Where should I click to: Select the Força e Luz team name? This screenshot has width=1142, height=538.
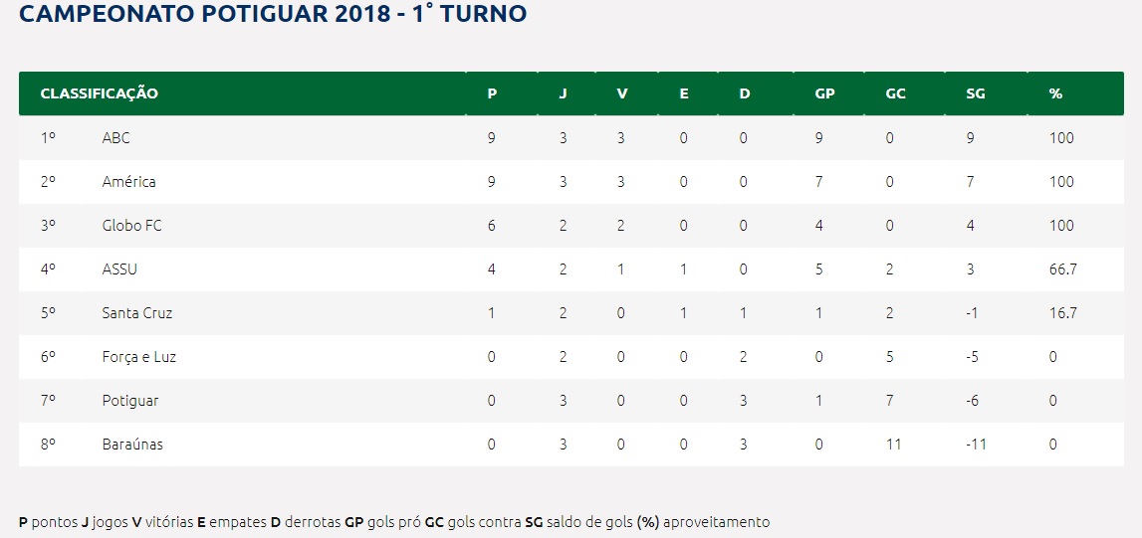click(x=139, y=357)
